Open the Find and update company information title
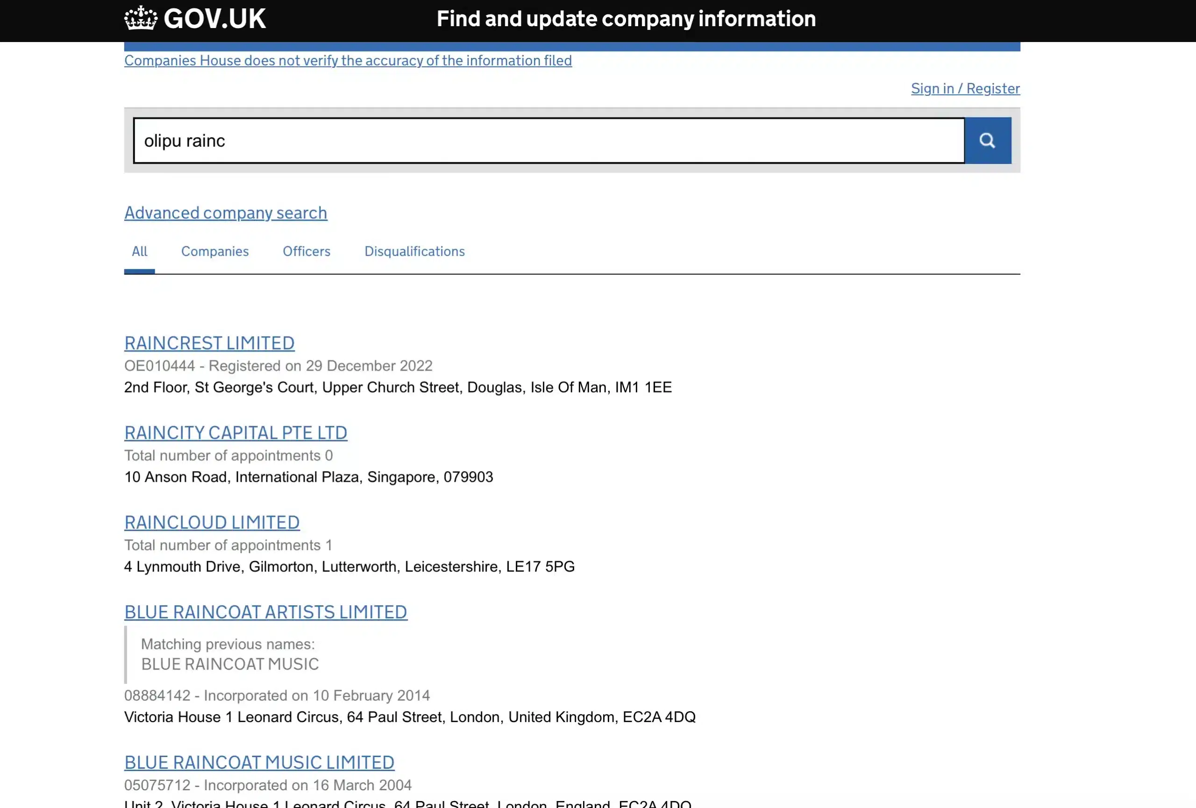This screenshot has height=808, width=1196. click(x=626, y=19)
